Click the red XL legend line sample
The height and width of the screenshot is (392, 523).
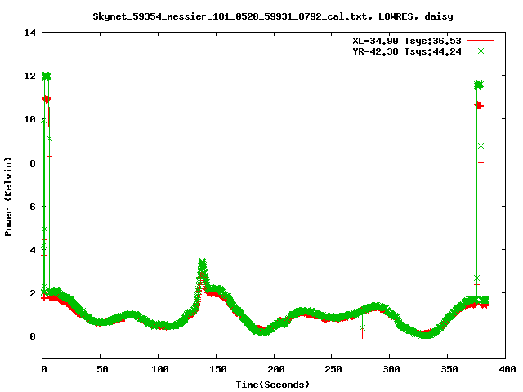(481, 41)
